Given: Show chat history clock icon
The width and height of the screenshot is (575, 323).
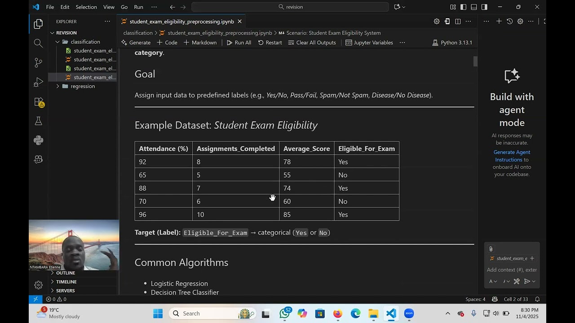Looking at the screenshot, I should point(509,22).
